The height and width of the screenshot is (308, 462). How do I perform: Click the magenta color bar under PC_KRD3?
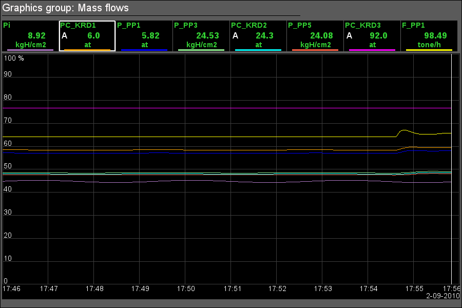372,50
